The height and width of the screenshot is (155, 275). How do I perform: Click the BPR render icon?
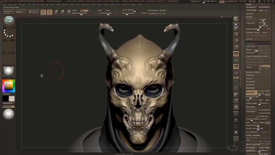(236, 19)
